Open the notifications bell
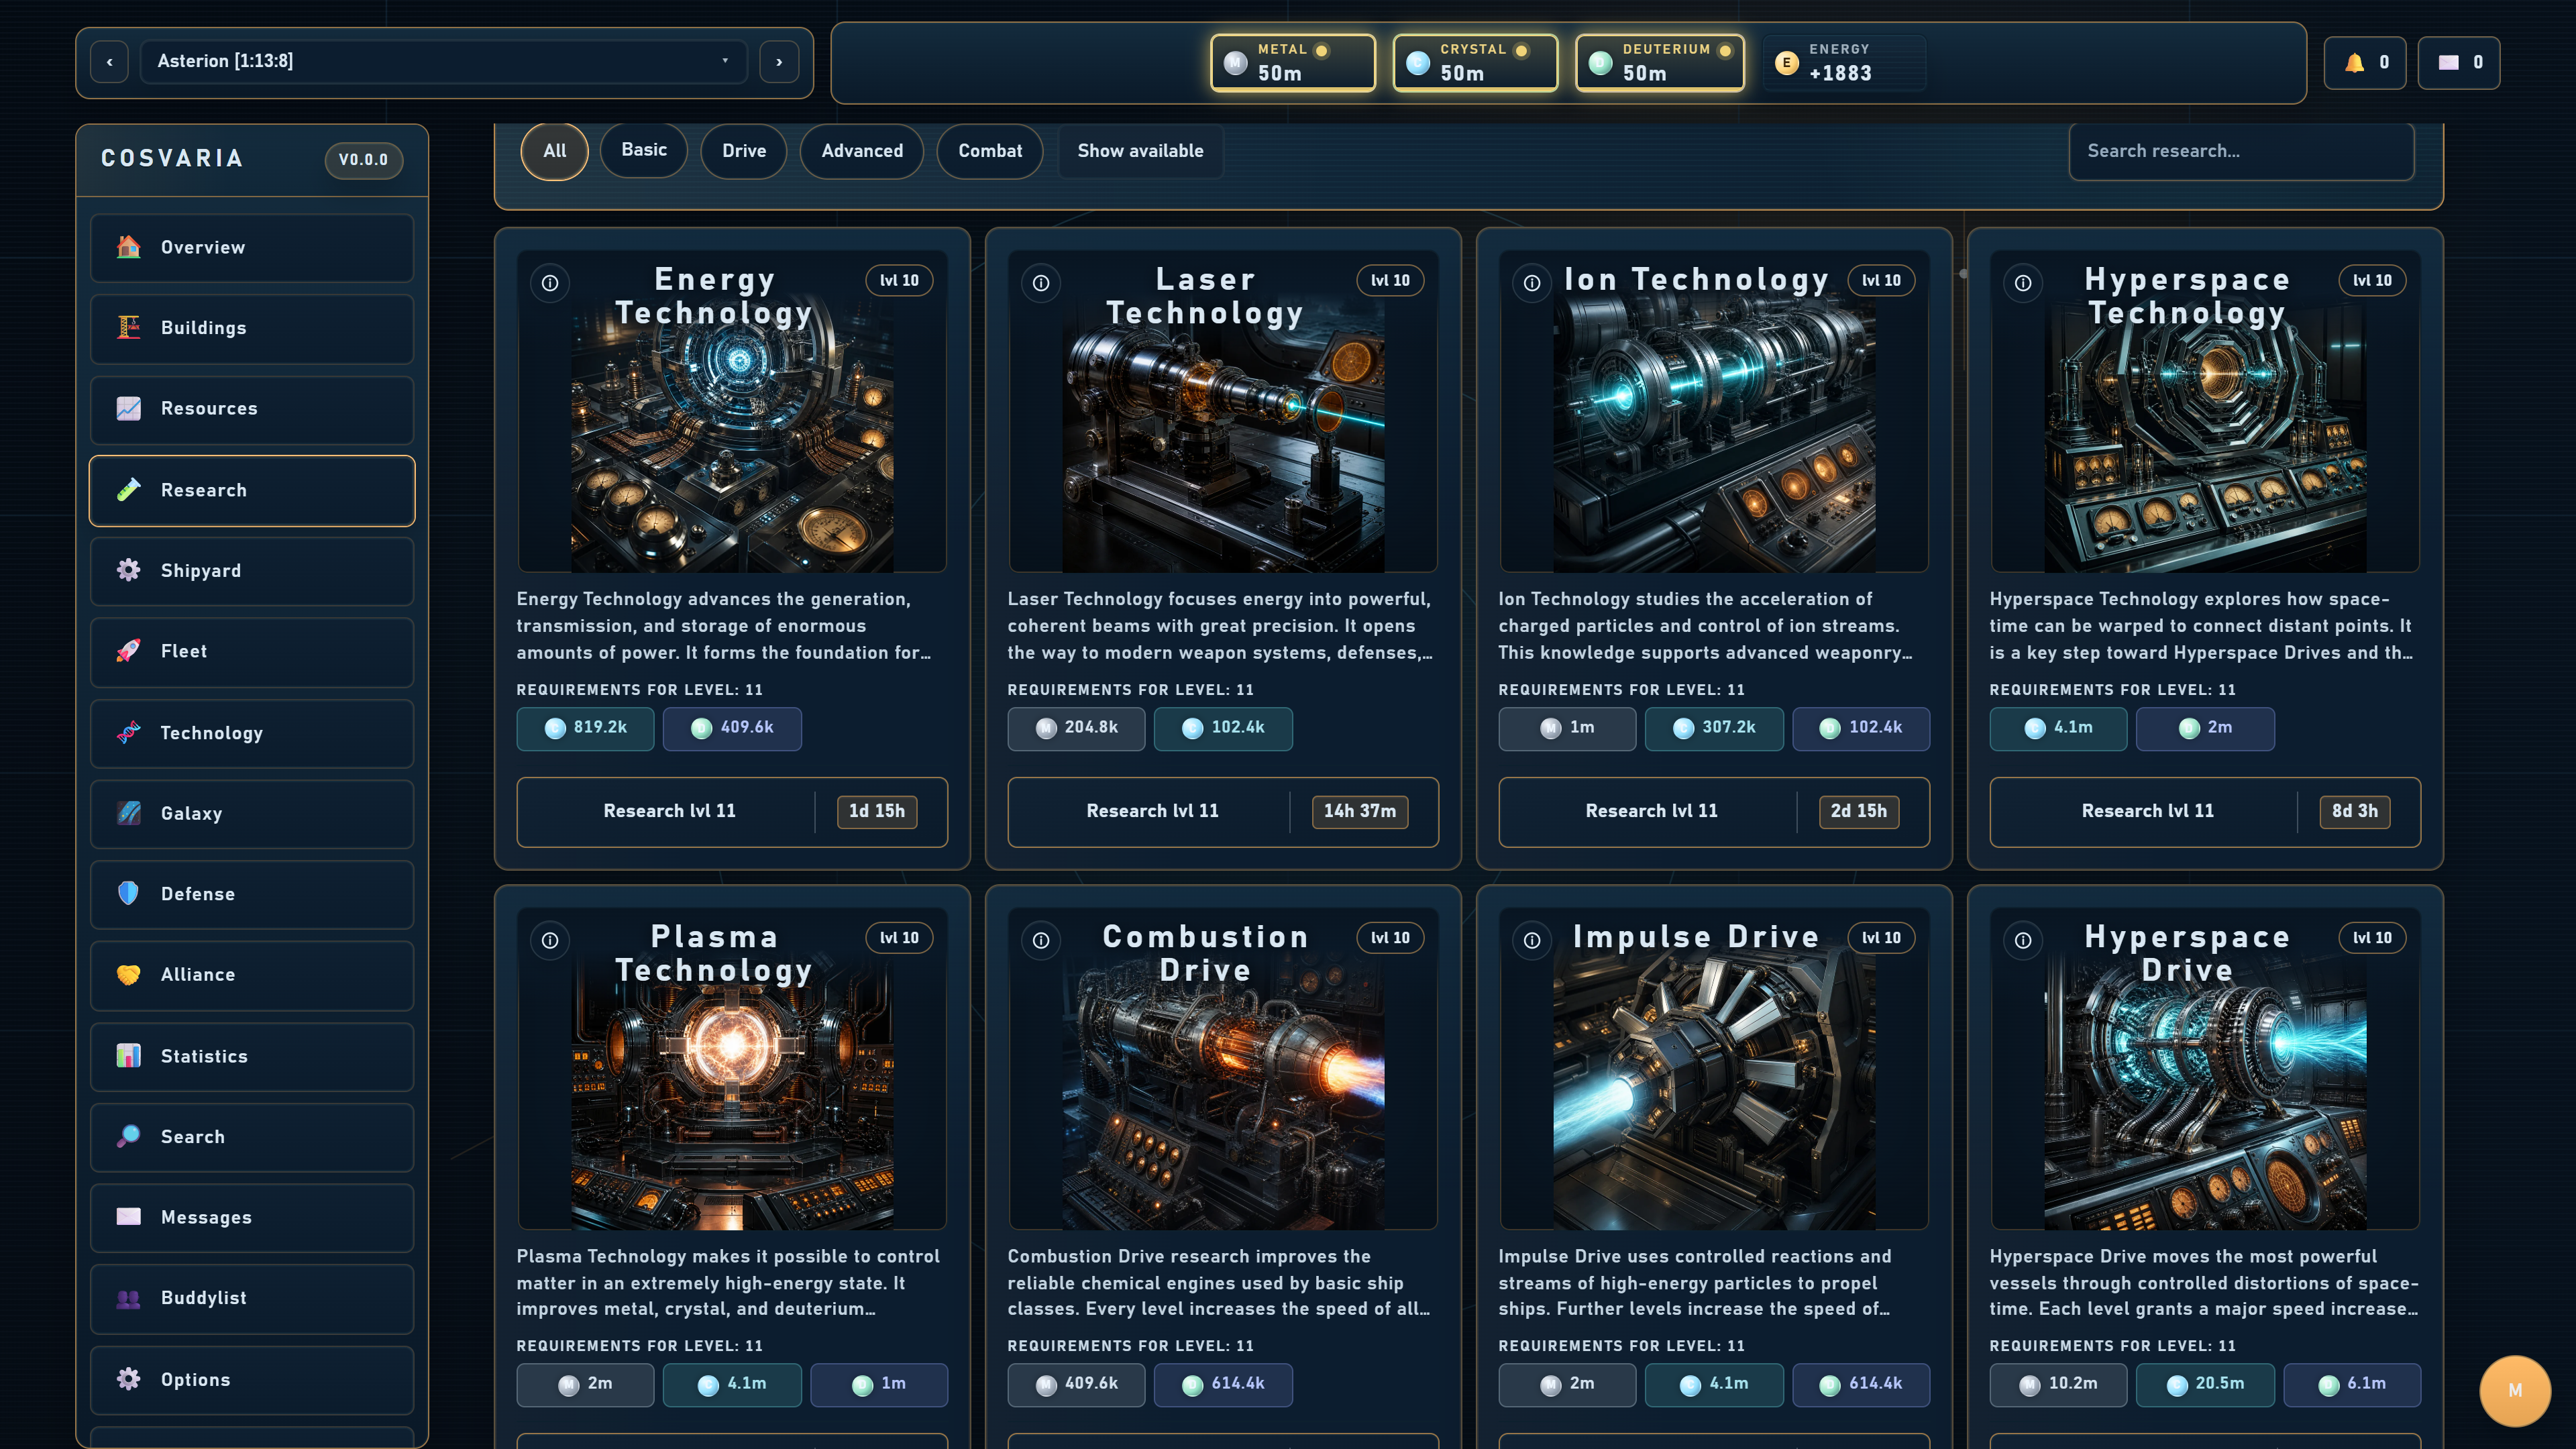The image size is (2576, 1449). pyautogui.click(x=2365, y=63)
